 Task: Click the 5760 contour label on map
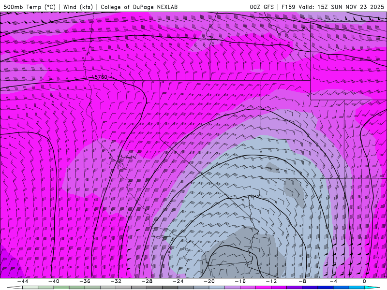(101, 77)
